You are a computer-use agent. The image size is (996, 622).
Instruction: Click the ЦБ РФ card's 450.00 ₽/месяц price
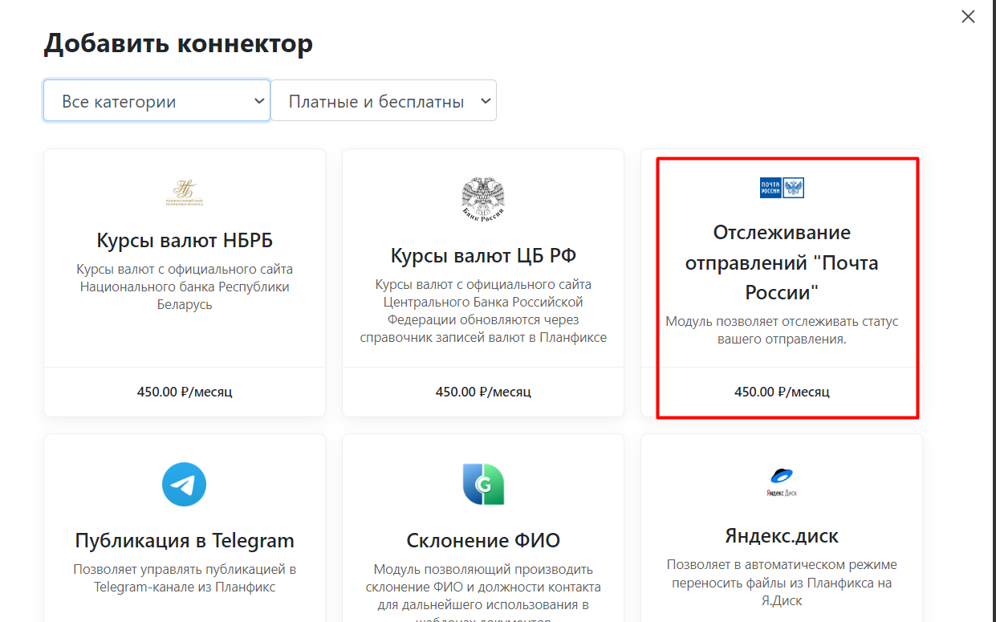[483, 392]
